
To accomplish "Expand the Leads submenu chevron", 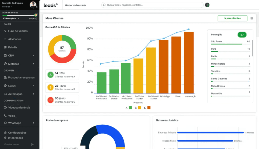I will (x=34, y=86).
